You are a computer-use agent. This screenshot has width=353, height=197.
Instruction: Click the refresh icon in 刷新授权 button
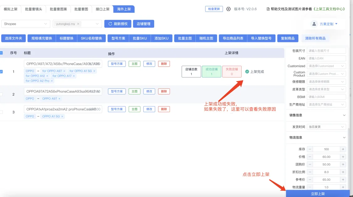(110, 24)
